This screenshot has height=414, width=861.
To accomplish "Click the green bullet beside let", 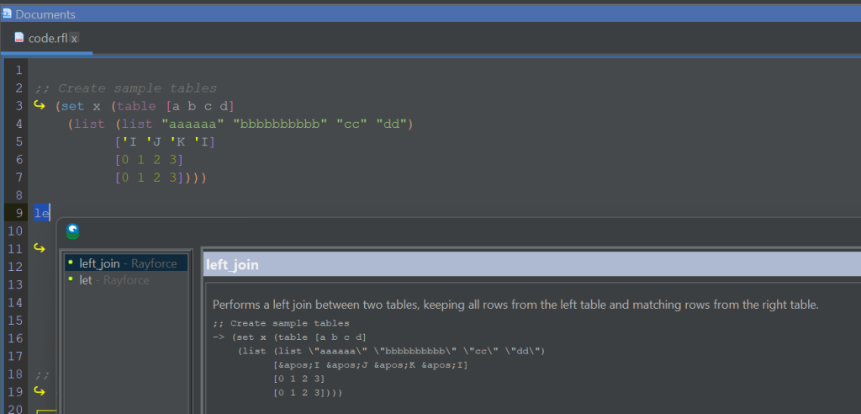I will pyautogui.click(x=71, y=279).
